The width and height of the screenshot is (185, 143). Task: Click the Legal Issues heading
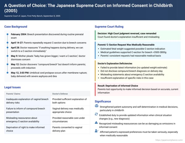(13, 87)
